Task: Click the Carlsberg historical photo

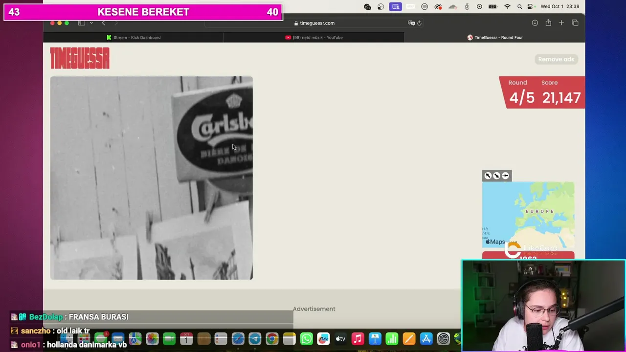Action: 152,178
